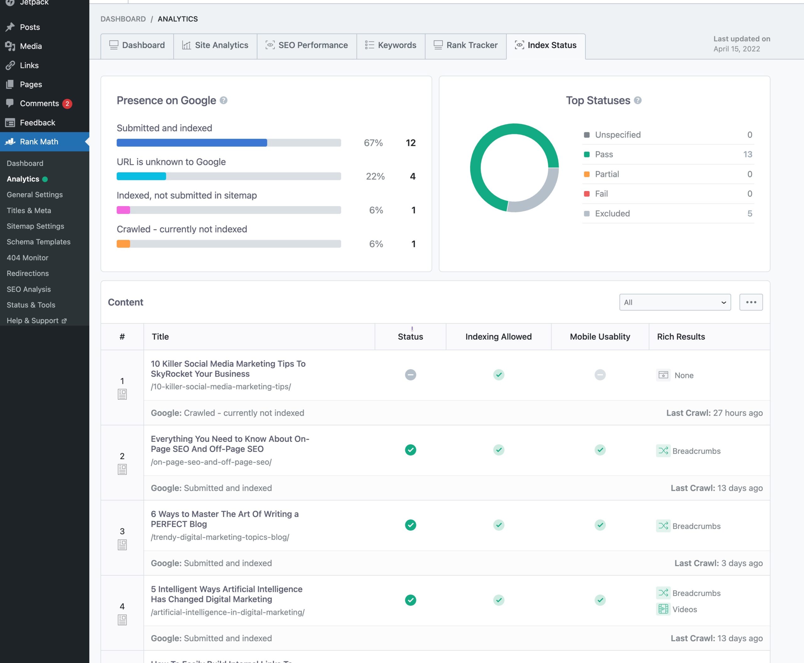Screen dimensions: 804x663
Task: Click 'Last Crawl: 27 hours ago' text
Action: click(x=714, y=413)
